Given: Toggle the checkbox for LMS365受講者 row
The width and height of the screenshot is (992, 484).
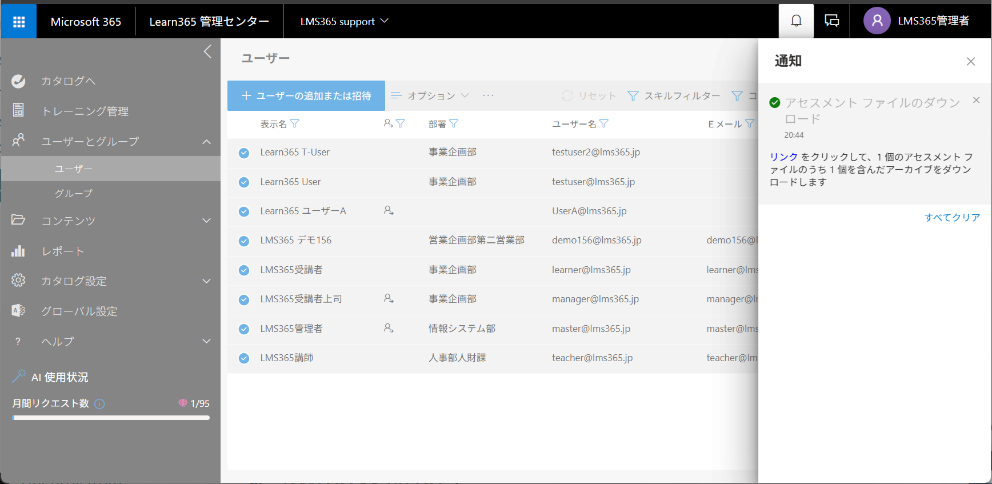Looking at the screenshot, I should click(x=244, y=270).
